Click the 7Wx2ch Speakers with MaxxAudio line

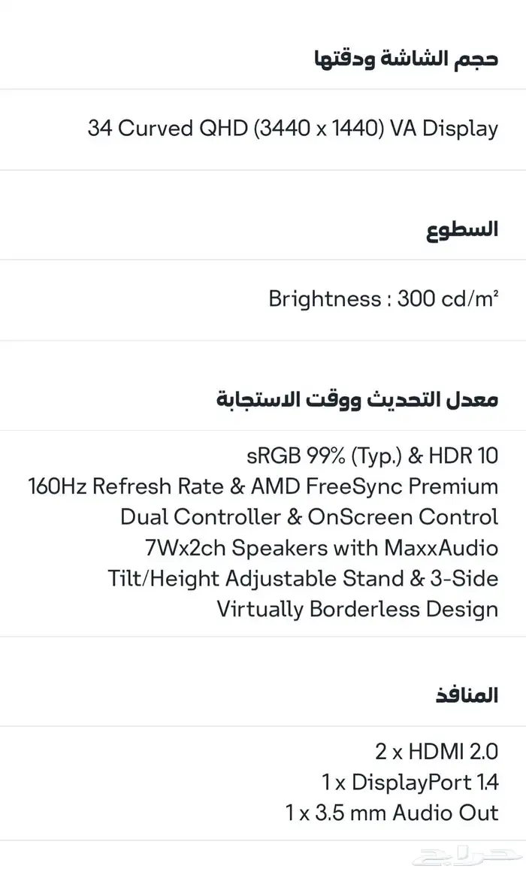coord(321,548)
